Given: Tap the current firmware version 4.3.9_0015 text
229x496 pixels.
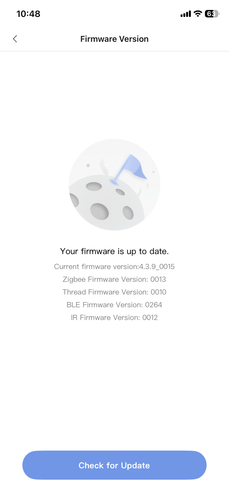Looking at the screenshot, I should coord(114,267).
